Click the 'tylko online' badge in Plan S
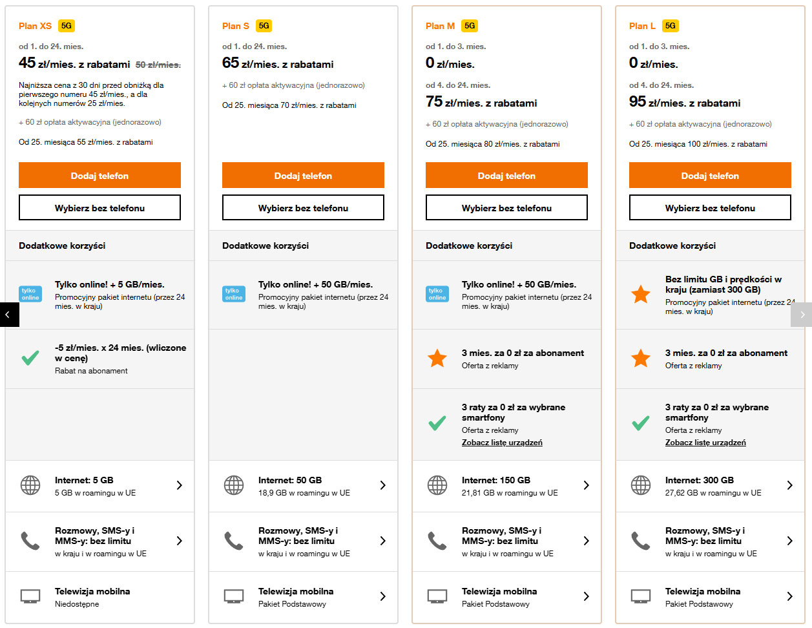 coord(234,294)
